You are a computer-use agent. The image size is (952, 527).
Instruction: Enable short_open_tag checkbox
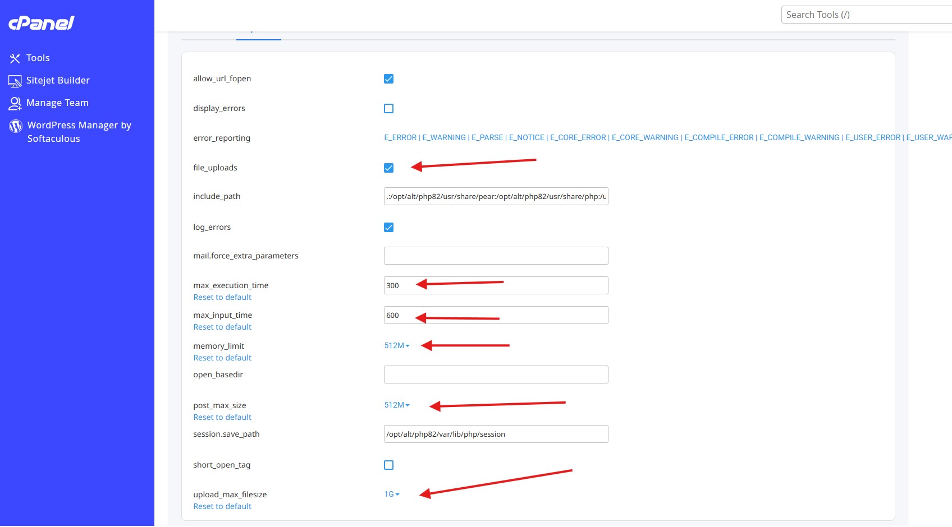point(388,465)
